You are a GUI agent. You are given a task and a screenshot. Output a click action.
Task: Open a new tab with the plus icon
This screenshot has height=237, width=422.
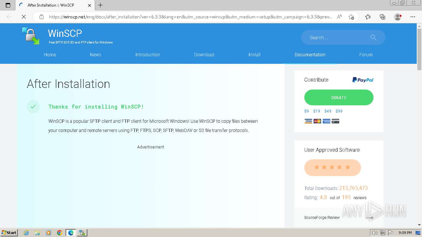(x=101, y=5)
